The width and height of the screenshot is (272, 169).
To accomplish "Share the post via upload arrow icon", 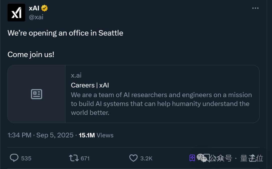I will pos(253,158).
